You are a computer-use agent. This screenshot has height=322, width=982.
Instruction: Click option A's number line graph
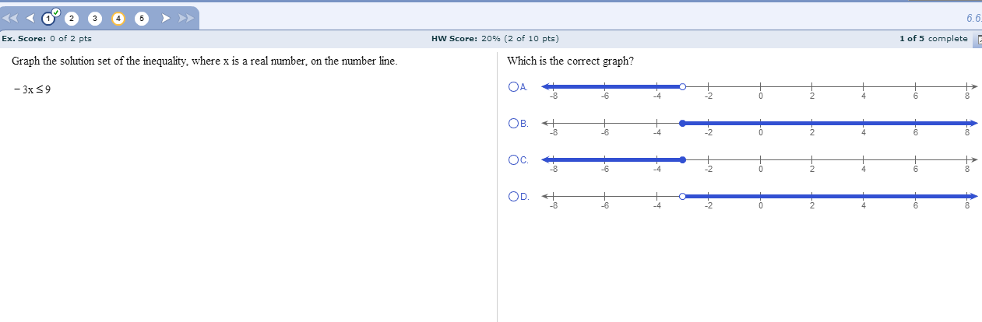coord(759,90)
